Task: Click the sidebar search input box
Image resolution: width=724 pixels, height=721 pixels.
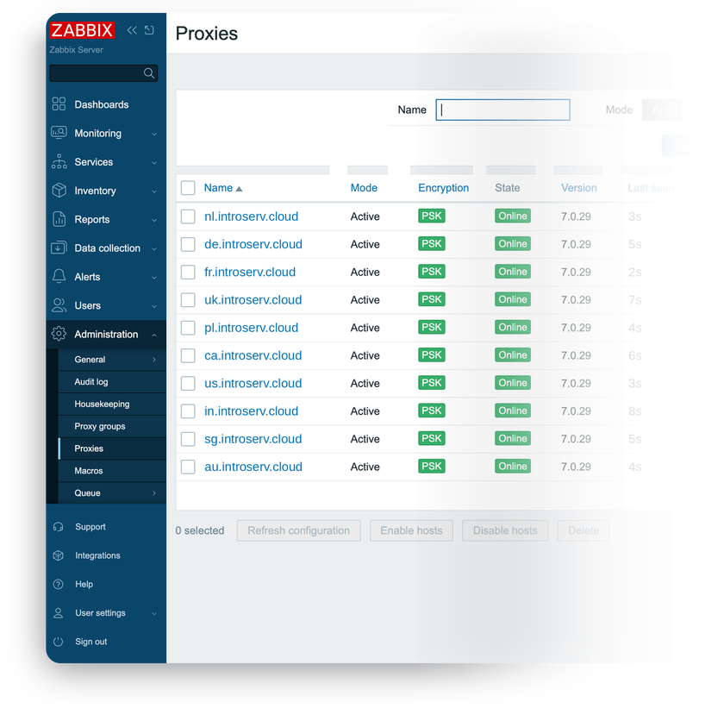Action: 103,73
